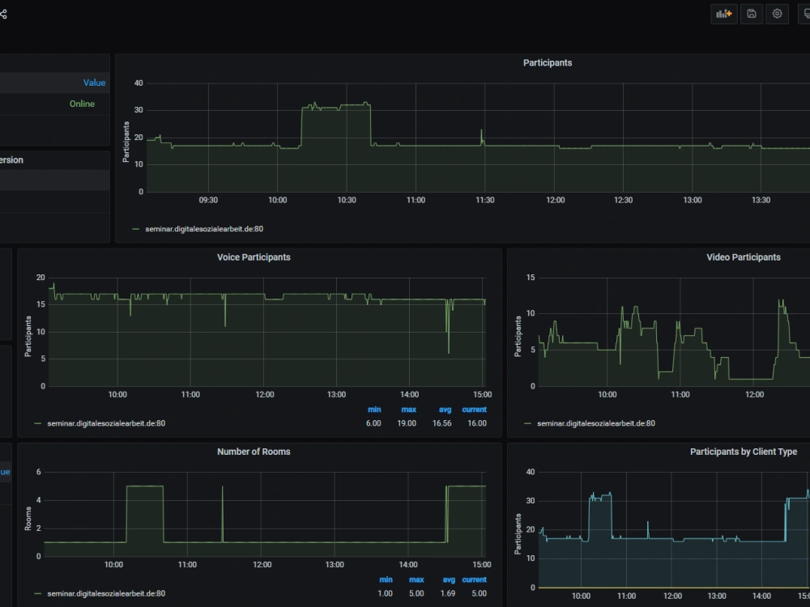Open the Voice Participants panel title menu

point(254,257)
